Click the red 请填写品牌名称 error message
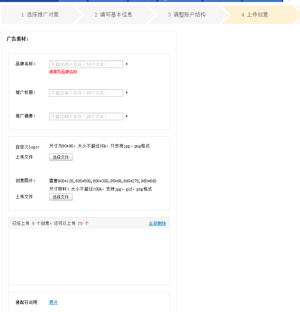The image size is (300, 312). click(x=63, y=72)
